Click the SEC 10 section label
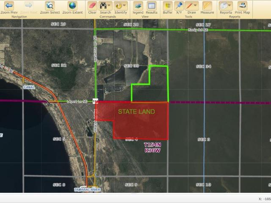 [203, 185]
